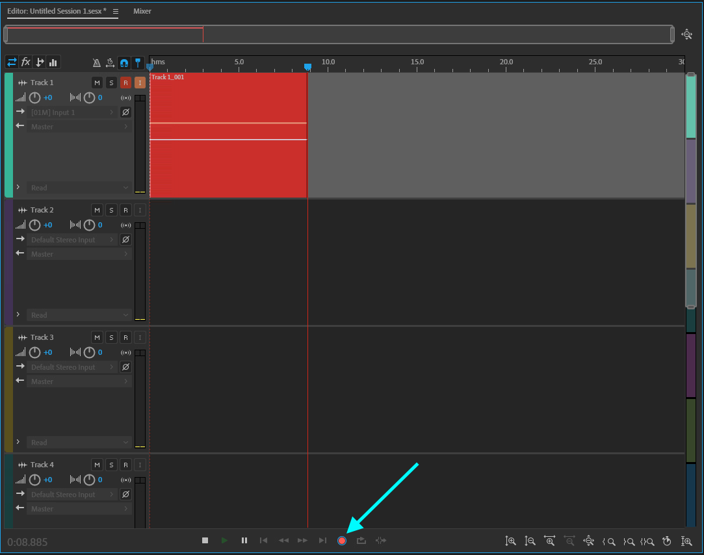This screenshot has height=555, width=704.
Task: Click the 0:08.885 timecode display
Action: [27, 542]
